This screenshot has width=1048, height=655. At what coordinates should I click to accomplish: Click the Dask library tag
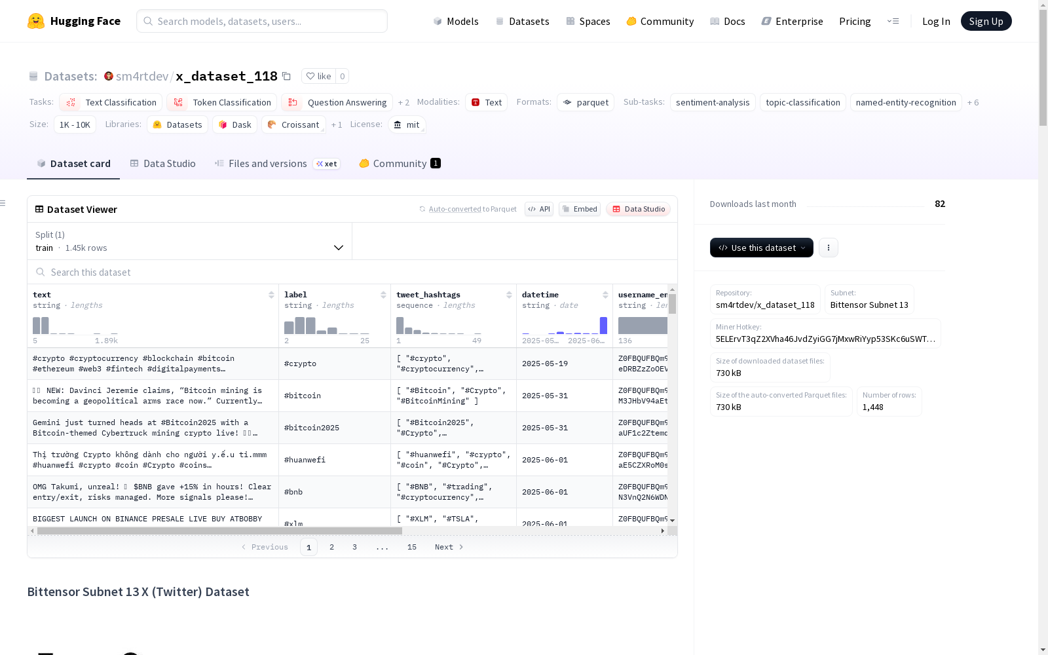click(234, 124)
